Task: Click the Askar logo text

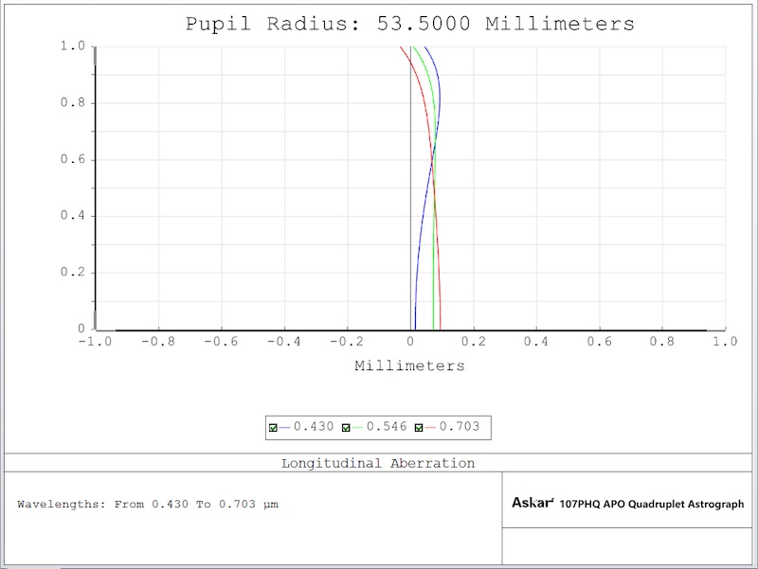Action: click(x=532, y=503)
